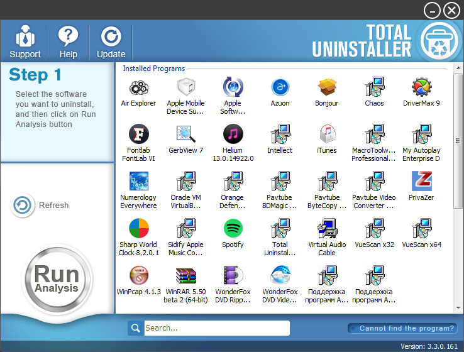Select the iTunes program icon
The height and width of the screenshot is (352, 464).
[x=327, y=134]
